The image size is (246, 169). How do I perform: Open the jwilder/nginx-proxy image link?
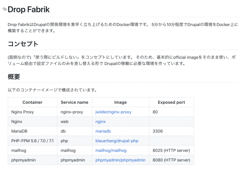[x=113, y=112]
